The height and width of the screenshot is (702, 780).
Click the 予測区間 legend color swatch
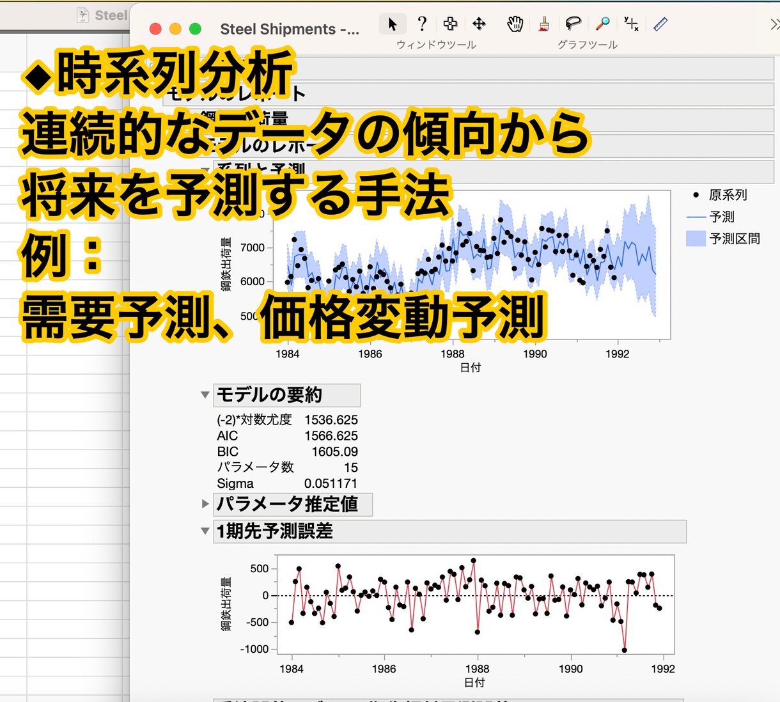[x=696, y=239]
